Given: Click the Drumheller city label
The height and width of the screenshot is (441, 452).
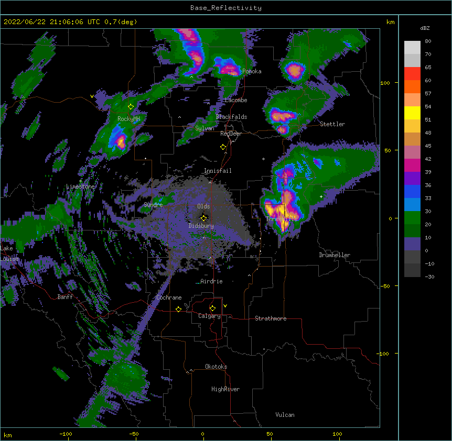Looking at the screenshot, I should point(335,255).
